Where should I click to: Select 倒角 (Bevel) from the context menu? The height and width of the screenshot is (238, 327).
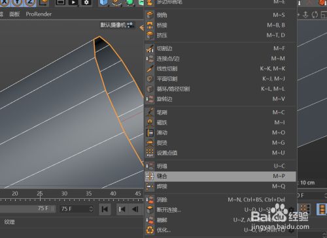pyautogui.click(x=220, y=15)
